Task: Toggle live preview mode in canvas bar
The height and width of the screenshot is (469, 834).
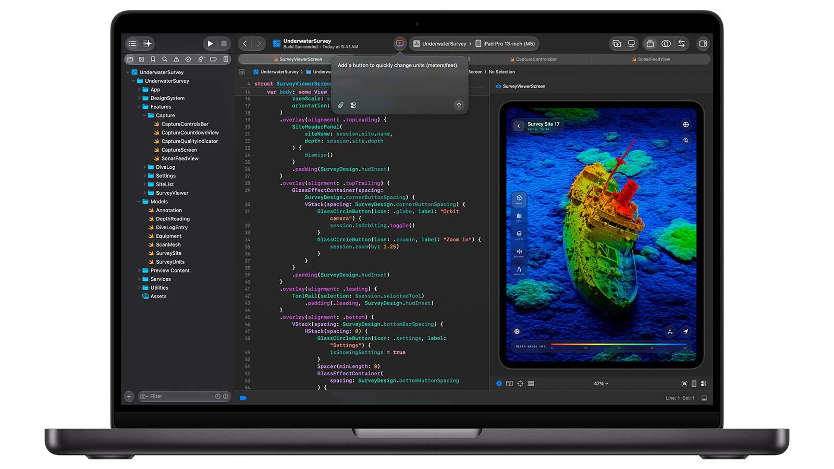Action: tap(499, 384)
